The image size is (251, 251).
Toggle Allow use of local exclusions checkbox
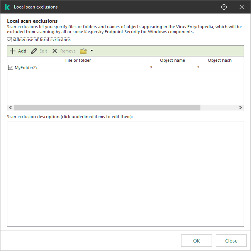point(9,39)
